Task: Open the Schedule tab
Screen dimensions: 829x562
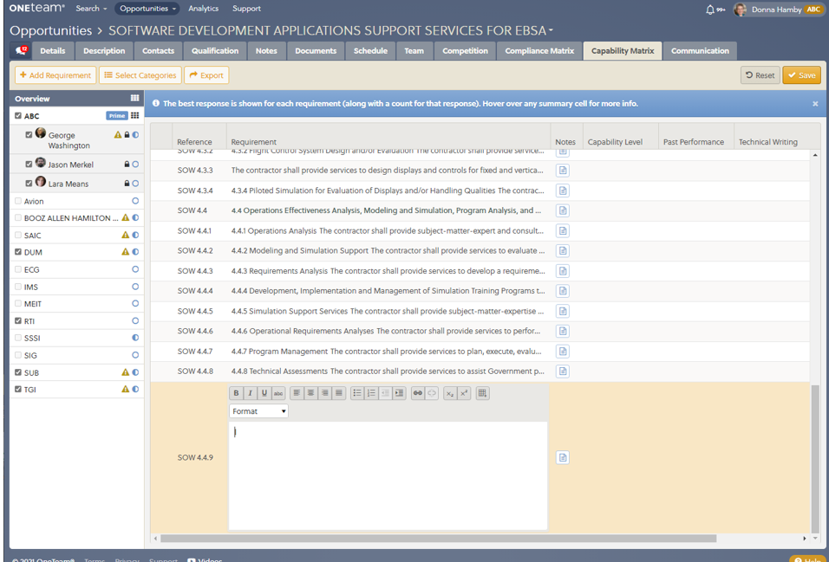Action: coord(370,51)
